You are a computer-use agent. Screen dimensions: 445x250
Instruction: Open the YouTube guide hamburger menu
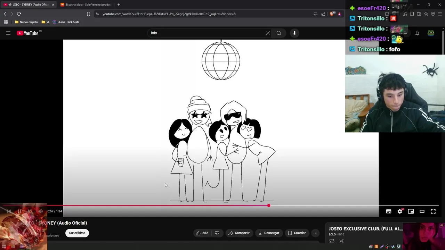pyautogui.click(x=8, y=33)
